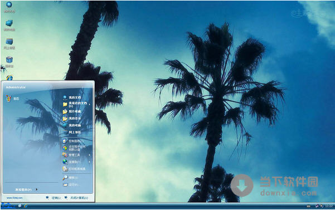Open the My Computer desktop icon
This screenshot has height=210, width=335.
point(9,25)
